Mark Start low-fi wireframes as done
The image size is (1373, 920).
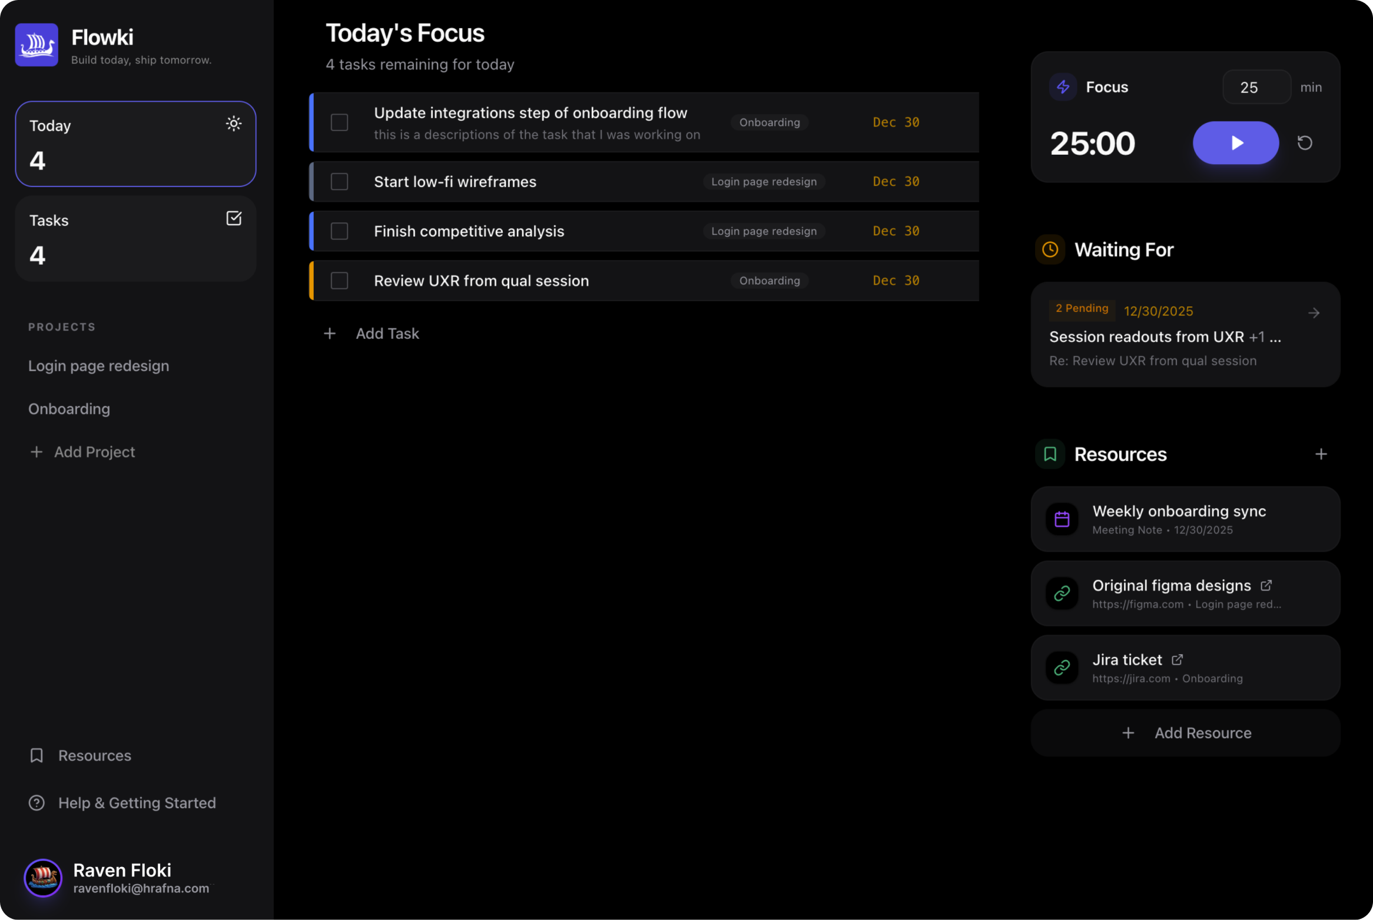pos(339,182)
